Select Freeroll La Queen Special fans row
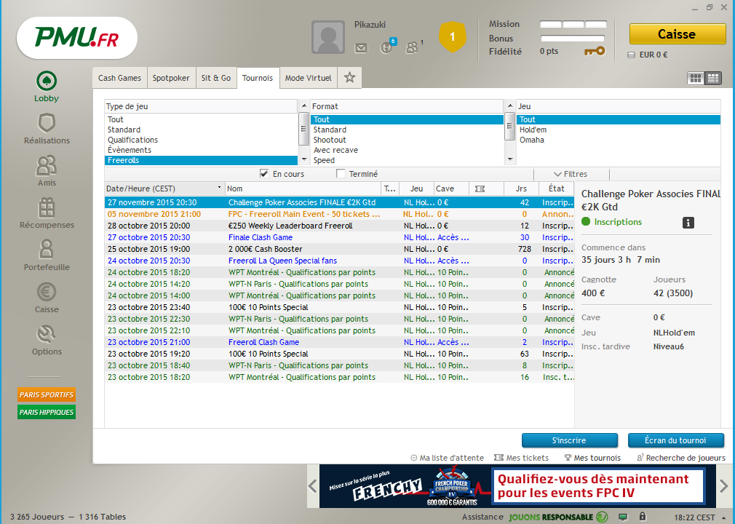The image size is (735, 524). 339,261
